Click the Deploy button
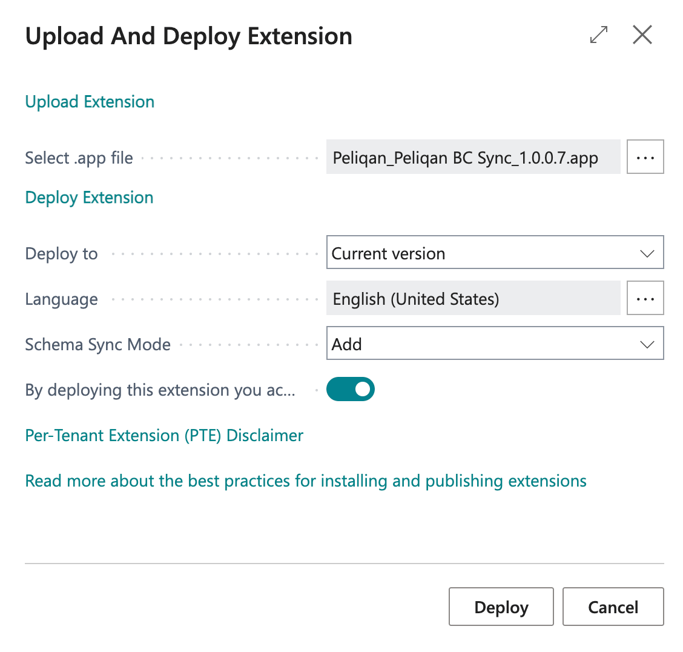 pos(501,607)
